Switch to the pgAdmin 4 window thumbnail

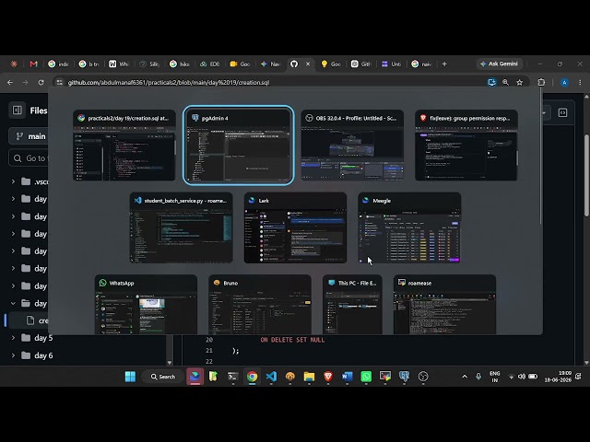(x=238, y=145)
